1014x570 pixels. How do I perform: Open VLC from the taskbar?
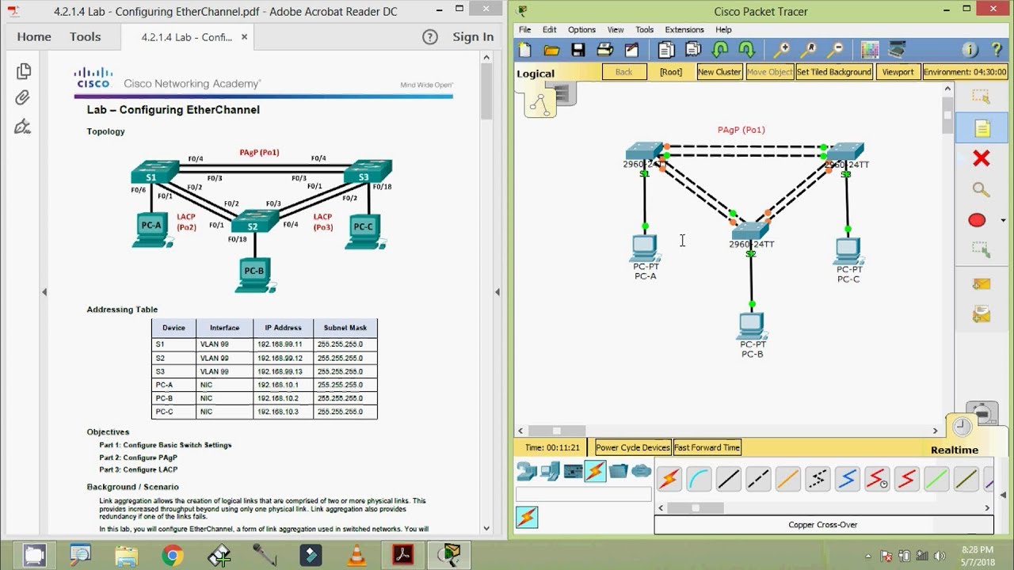(x=357, y=555)
